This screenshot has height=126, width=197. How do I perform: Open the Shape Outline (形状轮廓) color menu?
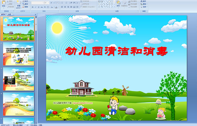(x=133, y=4)
